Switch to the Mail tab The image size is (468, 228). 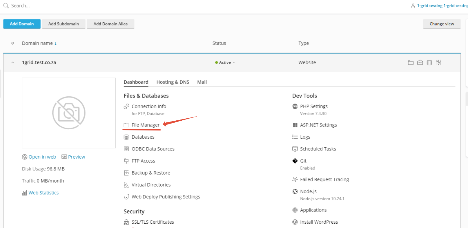202,82
